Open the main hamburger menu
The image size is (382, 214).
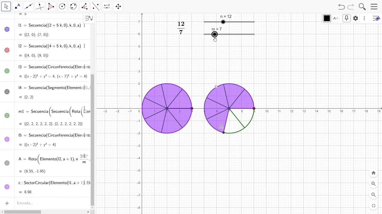point(374,7)
